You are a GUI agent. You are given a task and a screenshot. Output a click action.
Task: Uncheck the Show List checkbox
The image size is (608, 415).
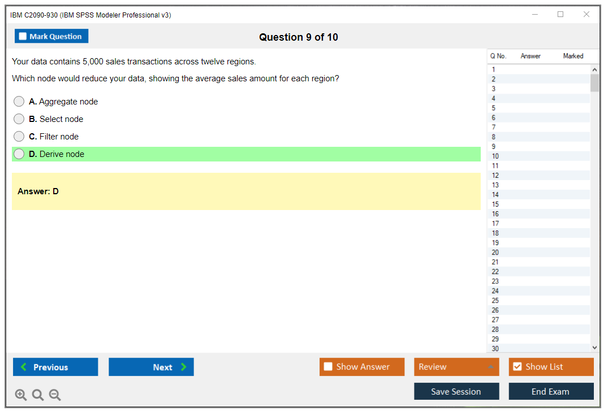click(x=517, y=366)
